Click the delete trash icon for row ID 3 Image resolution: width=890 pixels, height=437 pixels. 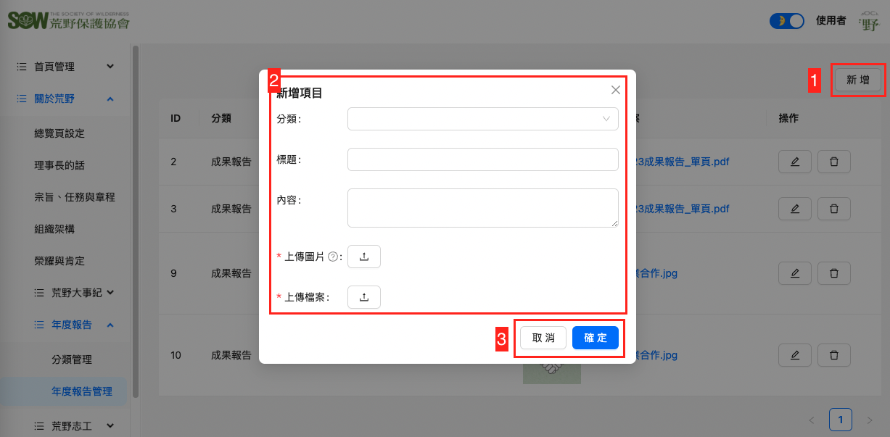point(833,209)
